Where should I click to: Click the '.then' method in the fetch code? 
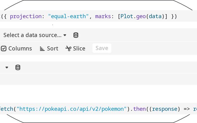[x=138, y=109]
